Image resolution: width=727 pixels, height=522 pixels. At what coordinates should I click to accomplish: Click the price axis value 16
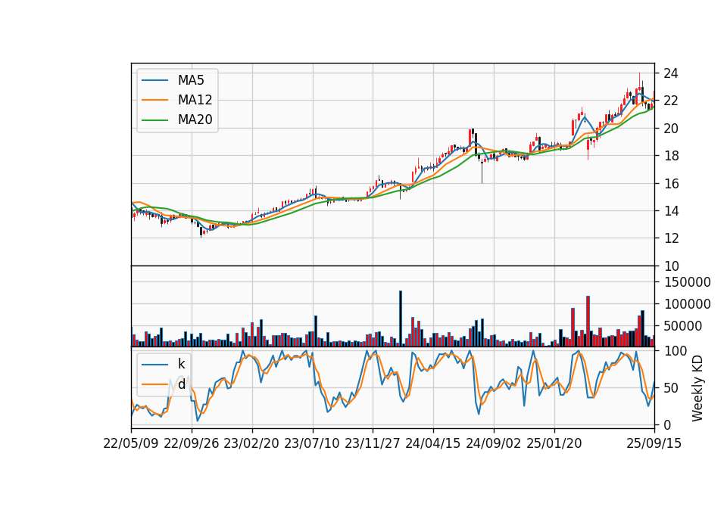point(671,184)
